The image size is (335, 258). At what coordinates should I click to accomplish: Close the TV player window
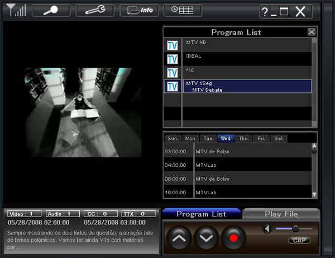coord(300,12)
